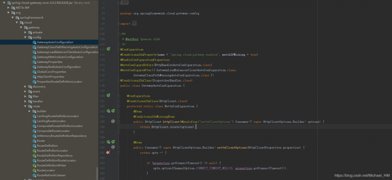Collapse the config package
The height and width of the screenshot is (180, 392).
click(25, 37)
